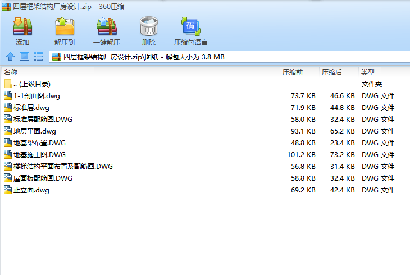Click the DWG file icon of 地基施工图.DWG
Image resolution: width=410 pixels, height=275 pixels.
8,154
